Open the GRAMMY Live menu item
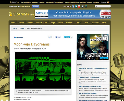124x101 pixels. [42, 23]
